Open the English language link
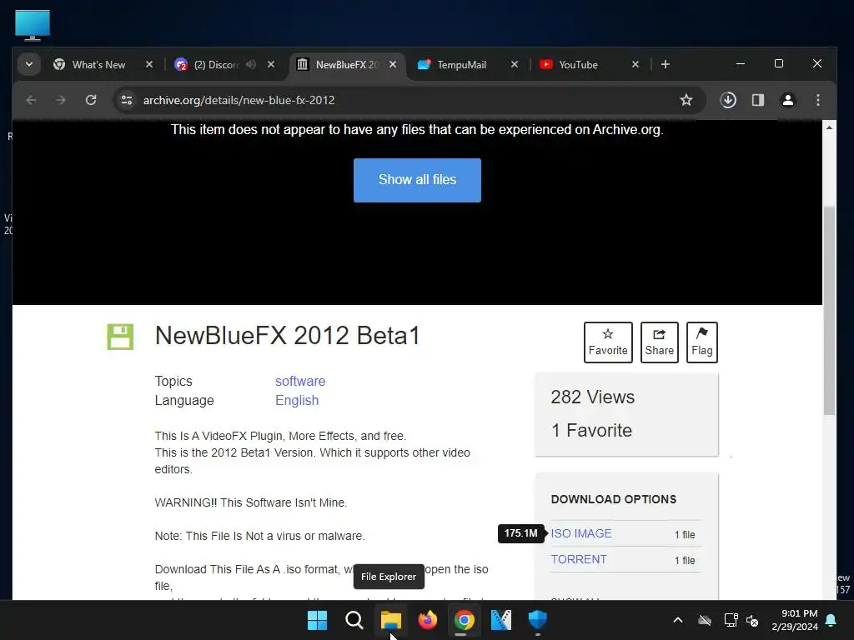854x640 pixels. [x=297, y=401]
